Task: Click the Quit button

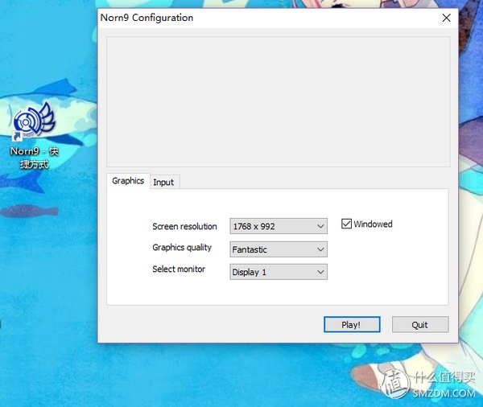Action: 419,325
